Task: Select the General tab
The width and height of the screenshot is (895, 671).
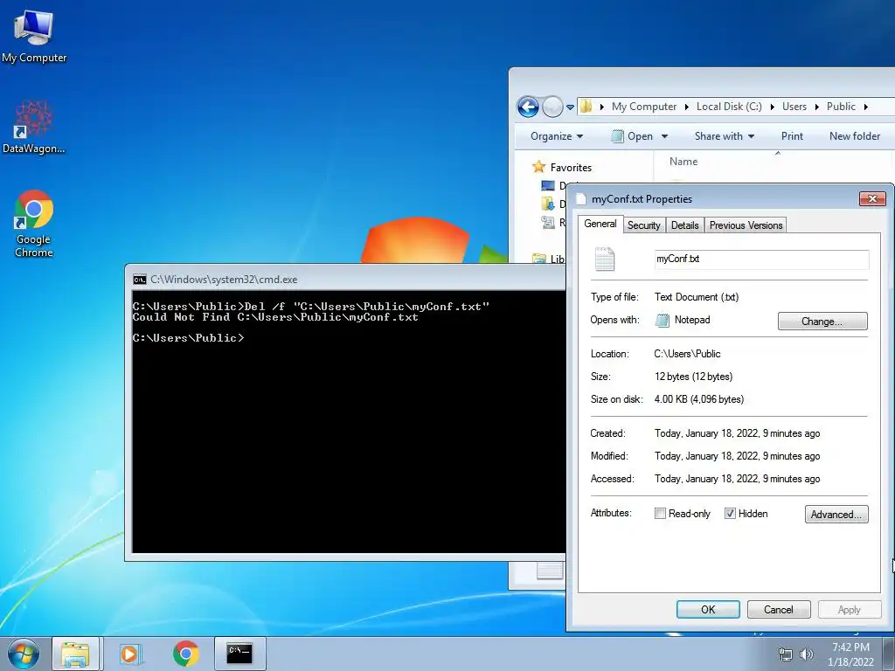Action: pos(600,224)
